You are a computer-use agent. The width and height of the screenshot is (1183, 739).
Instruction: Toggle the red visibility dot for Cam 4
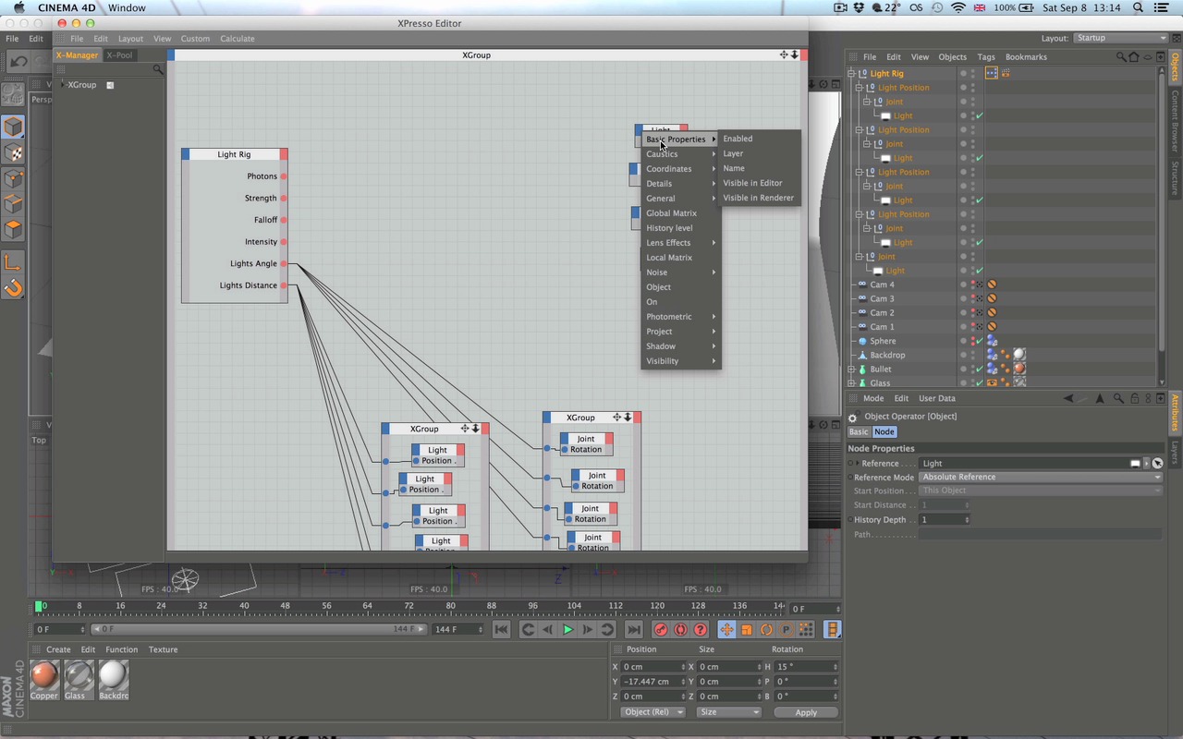pyautogui.click(x=972, y=283)
